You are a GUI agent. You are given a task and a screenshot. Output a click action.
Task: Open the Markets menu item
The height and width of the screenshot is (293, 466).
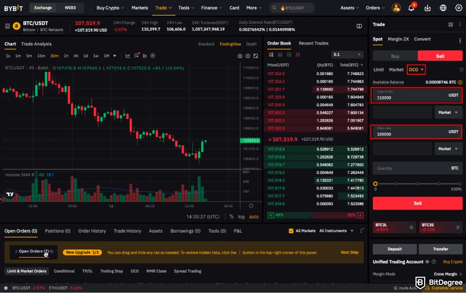140,8
